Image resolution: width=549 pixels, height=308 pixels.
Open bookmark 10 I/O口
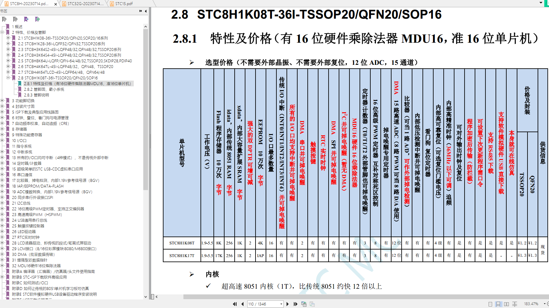click(19, 141)
